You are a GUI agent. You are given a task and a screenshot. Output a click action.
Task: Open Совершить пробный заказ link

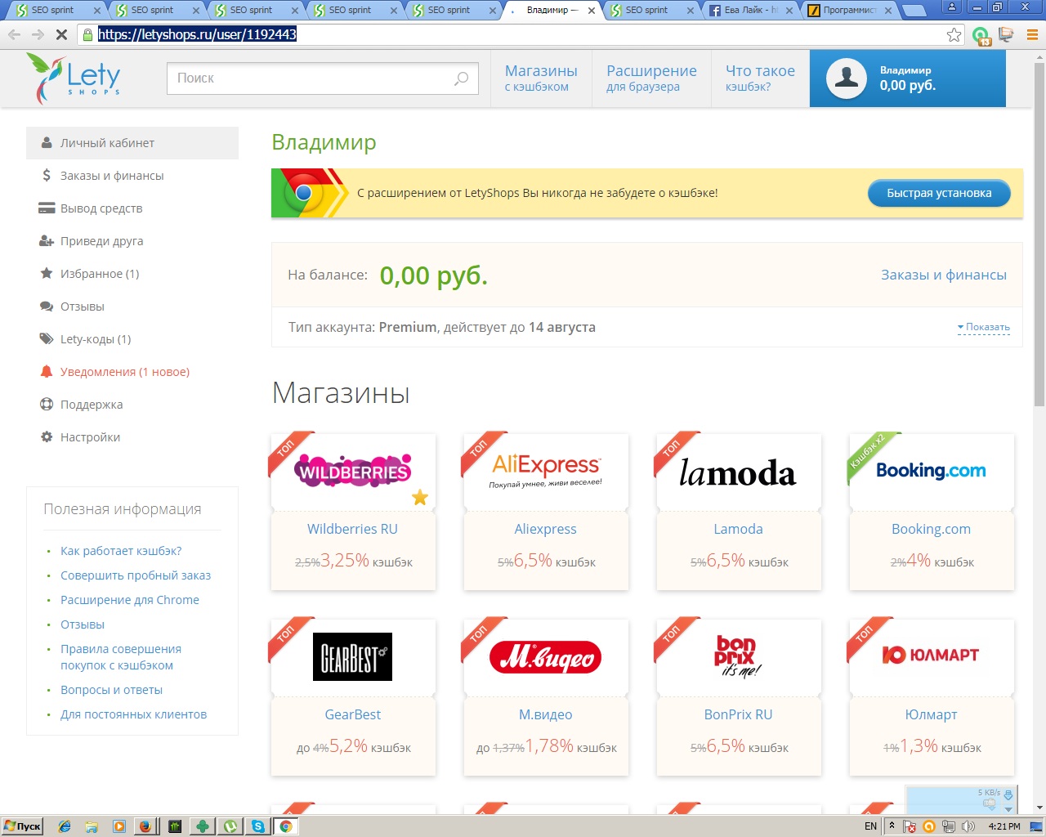click(x=136, y=575)
